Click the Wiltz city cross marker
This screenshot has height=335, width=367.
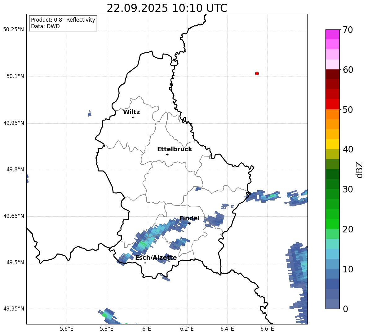point(133,117)
